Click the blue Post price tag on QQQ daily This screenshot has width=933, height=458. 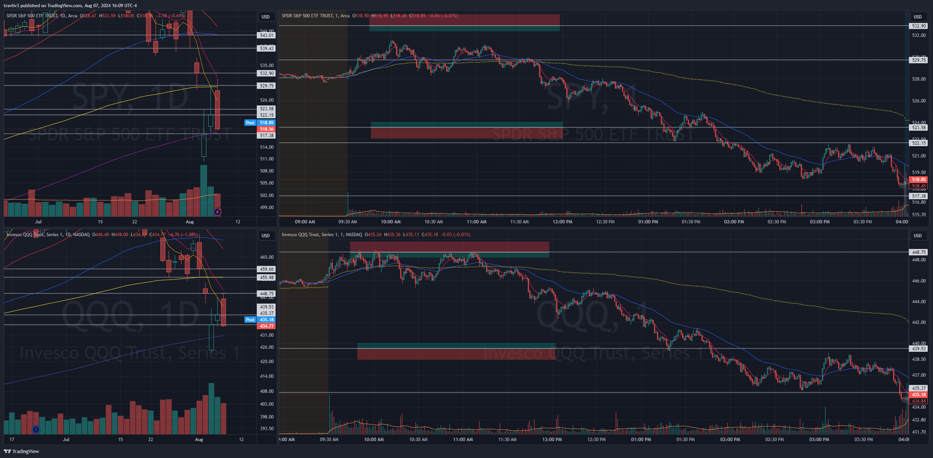point(250,320)
